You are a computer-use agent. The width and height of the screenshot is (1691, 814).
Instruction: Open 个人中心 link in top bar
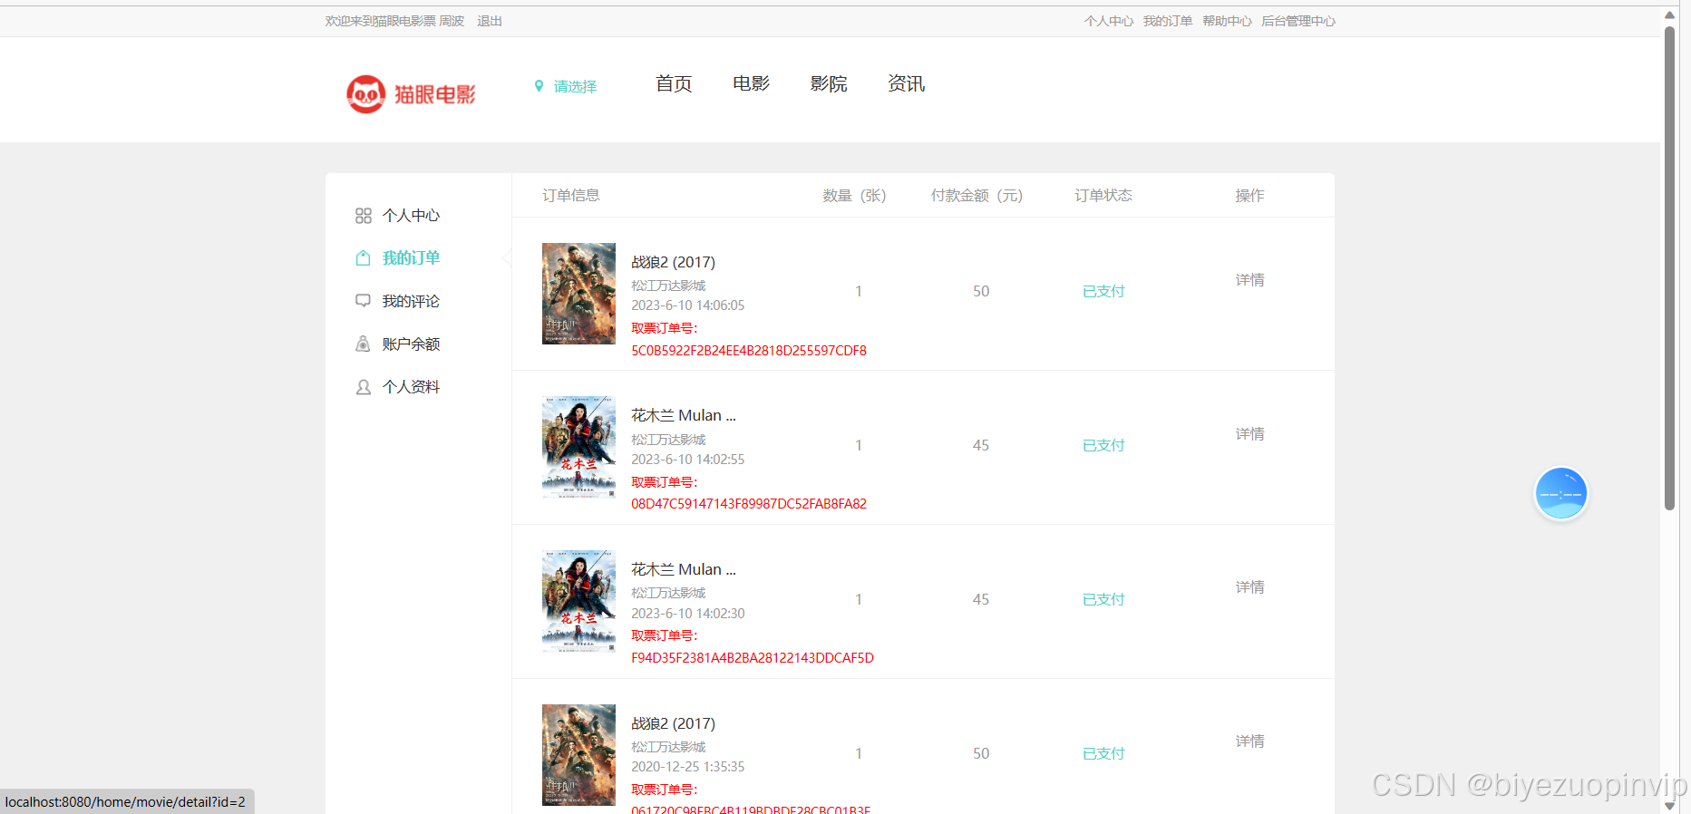[x=1108, y=21]
